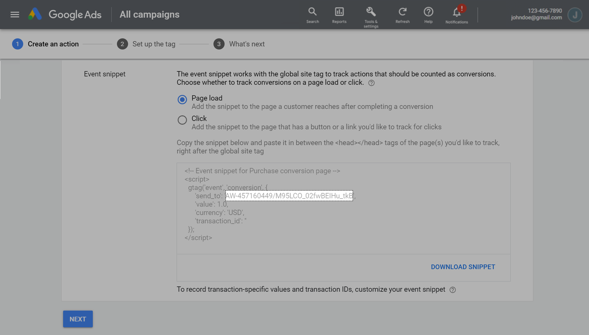The image size is (589, 335).
Task: Select the Click radio option
Action: click(x=182, y=120)
